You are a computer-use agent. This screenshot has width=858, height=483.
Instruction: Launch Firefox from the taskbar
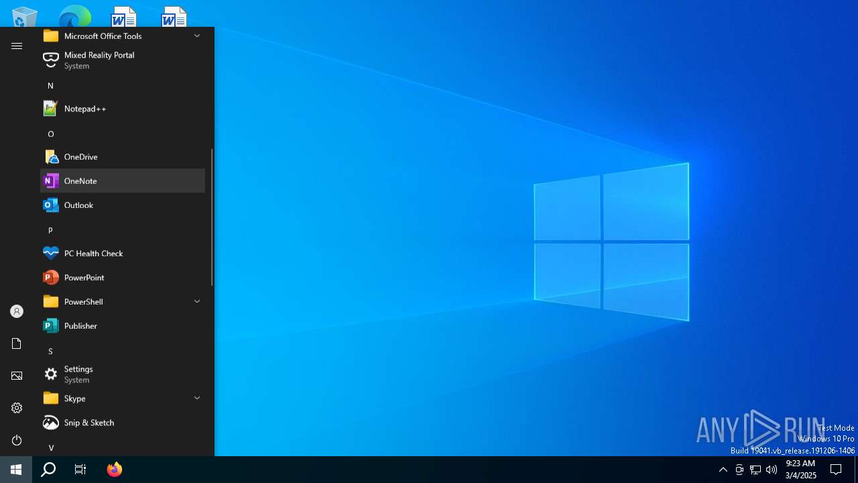[115, 470]
